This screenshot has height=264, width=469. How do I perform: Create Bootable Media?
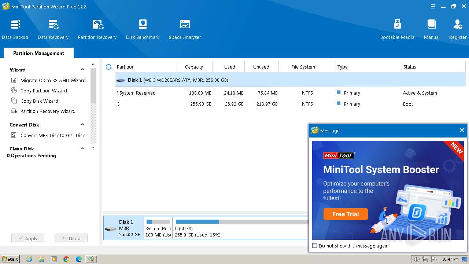click(397, 29)
